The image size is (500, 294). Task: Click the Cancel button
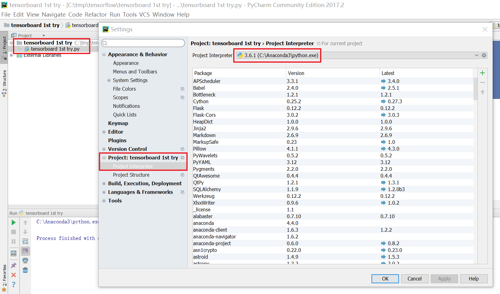pos(415,279)
